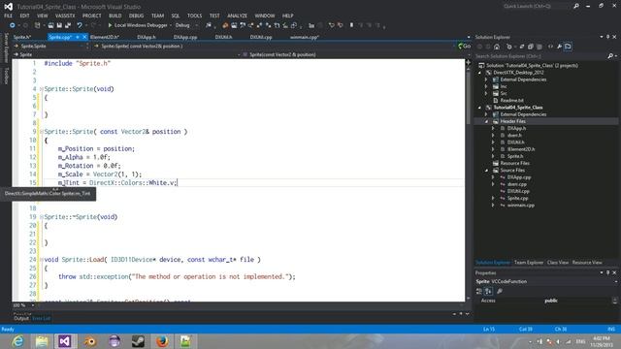Screen dimensions: 621x349
Task: Select Sprite.h in Header Files
Action: pos(515,156)
